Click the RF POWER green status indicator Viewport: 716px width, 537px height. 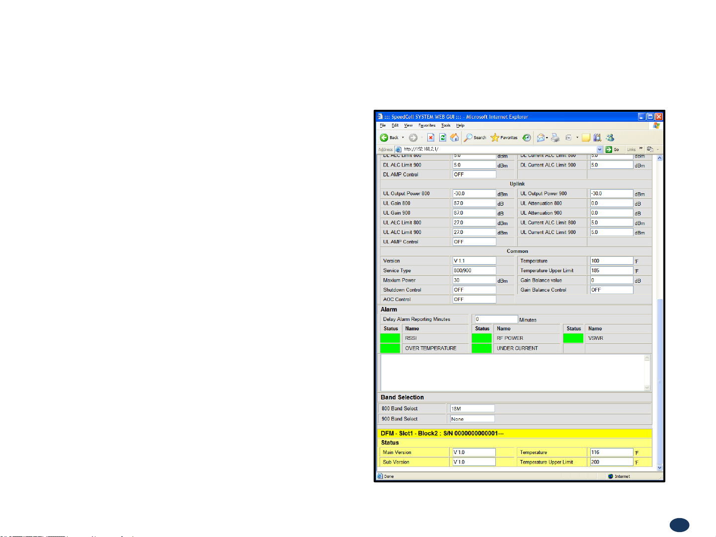[481, 338]
